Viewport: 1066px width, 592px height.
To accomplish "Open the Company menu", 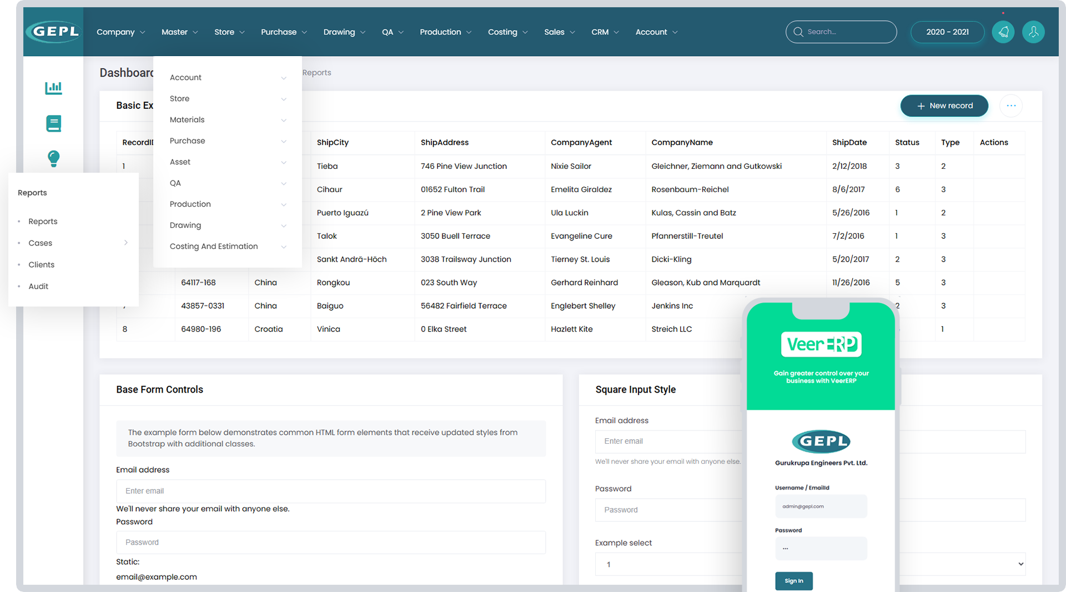I will [120, 32].
